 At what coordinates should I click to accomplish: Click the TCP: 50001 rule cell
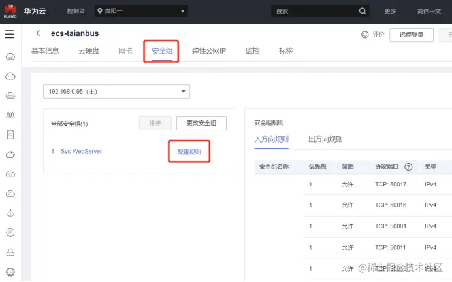(391, 226)
